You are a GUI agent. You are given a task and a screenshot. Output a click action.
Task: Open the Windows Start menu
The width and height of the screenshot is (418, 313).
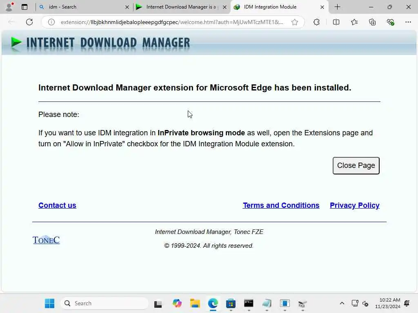[49, 303]
